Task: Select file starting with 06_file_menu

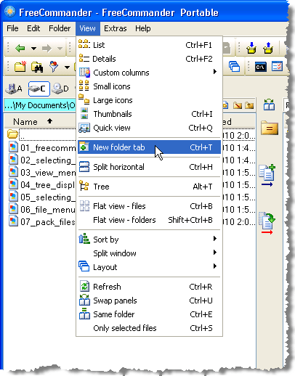Action: point(41,209)
